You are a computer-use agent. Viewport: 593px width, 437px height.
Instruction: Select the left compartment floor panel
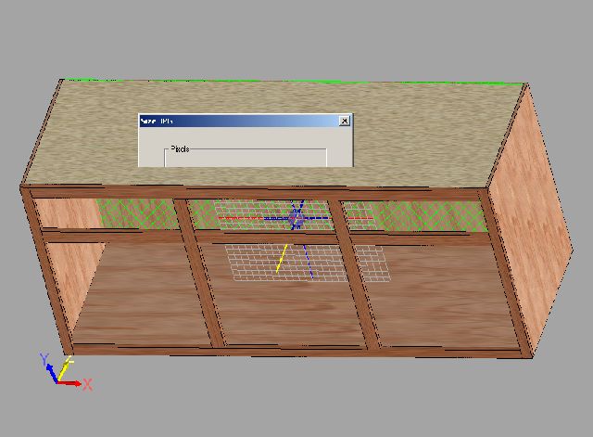pos(139,297)
